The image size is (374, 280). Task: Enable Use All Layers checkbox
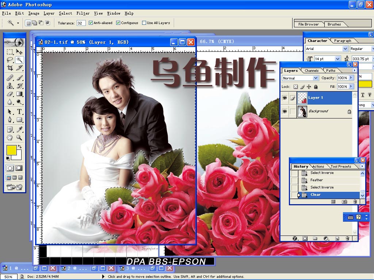[x=144, y=23]
